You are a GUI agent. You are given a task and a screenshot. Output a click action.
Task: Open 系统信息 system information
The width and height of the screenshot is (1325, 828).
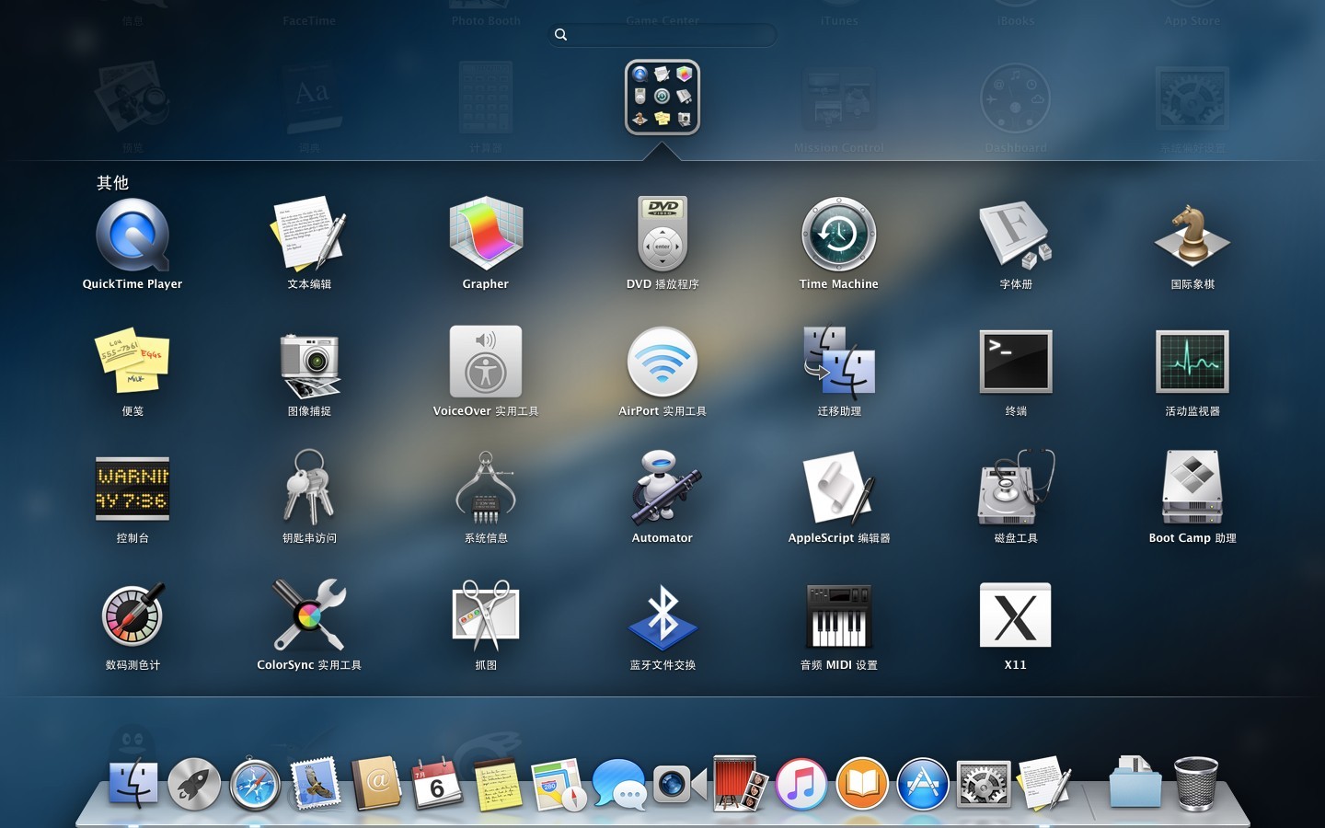[486, 488]
